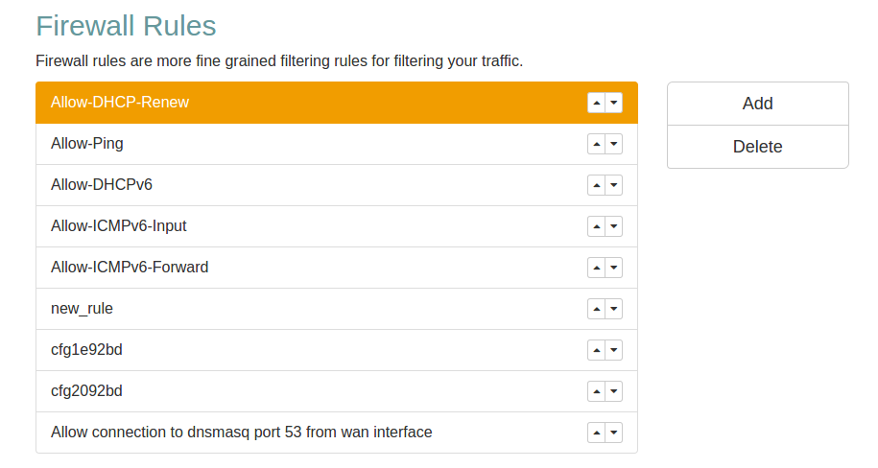Move Allow-Ping rule down

614,144
